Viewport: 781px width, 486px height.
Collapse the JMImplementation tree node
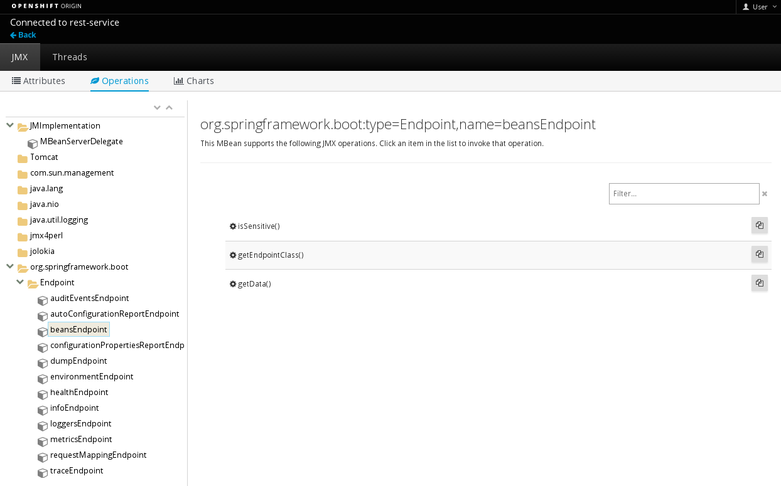tap(10, 125)
